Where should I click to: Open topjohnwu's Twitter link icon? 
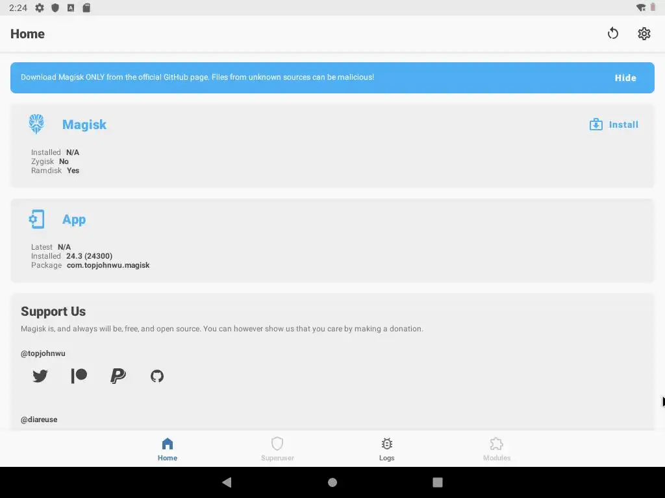[40, 376]
